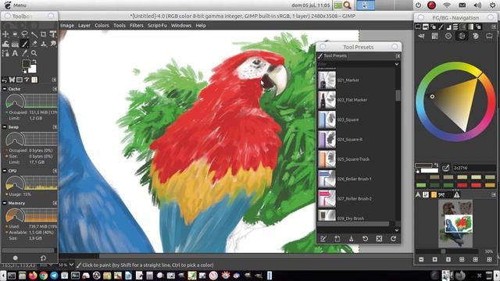
Task: Open the Help menu
Action: 201,26
